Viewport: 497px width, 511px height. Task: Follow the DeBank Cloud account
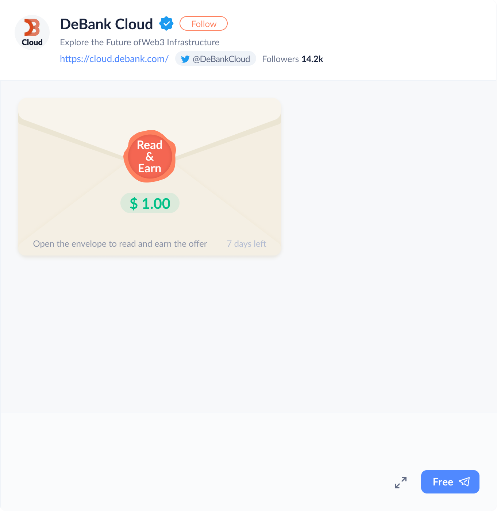pyautogui.click(x=204, y=23)
